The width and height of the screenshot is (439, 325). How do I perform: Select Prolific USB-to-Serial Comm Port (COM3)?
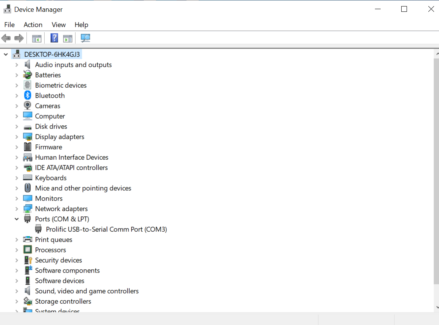click(106, 229)
